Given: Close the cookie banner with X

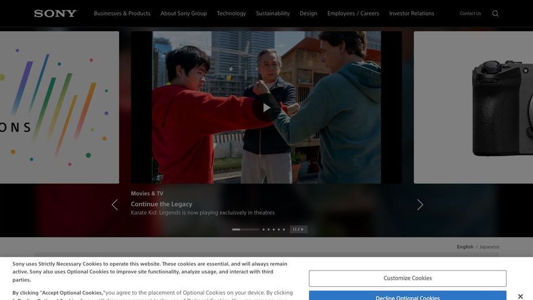Looking at the screenshot, I should pyautogui.click(x=520, y=297).
